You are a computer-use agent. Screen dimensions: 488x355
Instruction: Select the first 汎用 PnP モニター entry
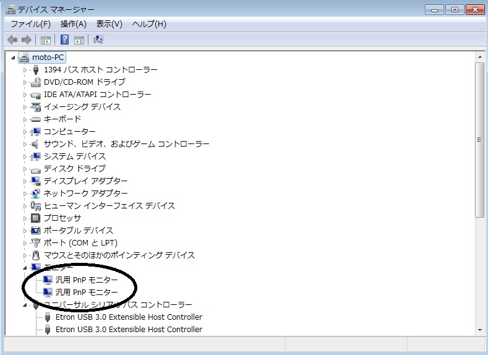pos(87,280)
